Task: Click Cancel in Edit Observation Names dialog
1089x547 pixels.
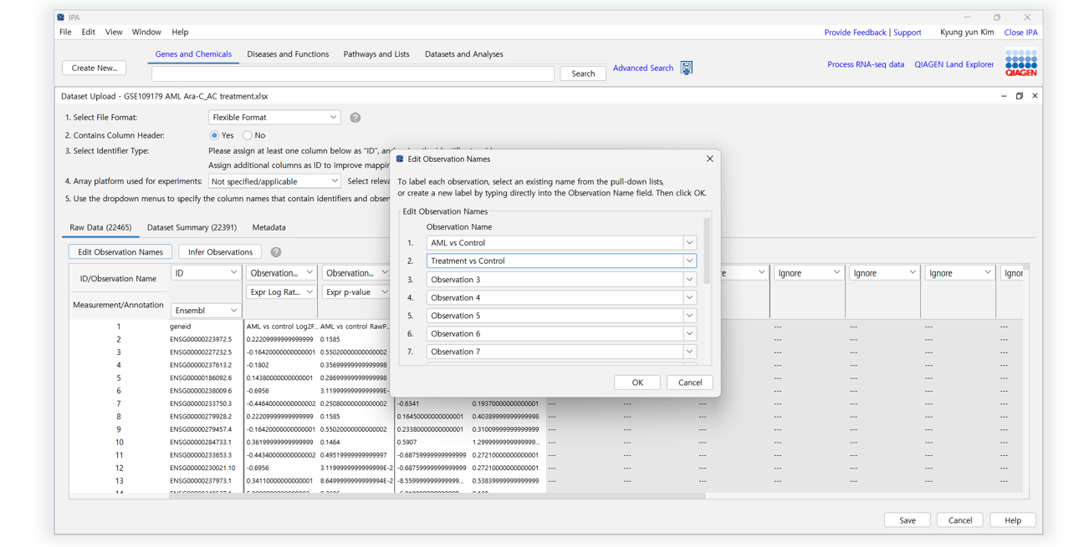Action: tap(690, 382)
